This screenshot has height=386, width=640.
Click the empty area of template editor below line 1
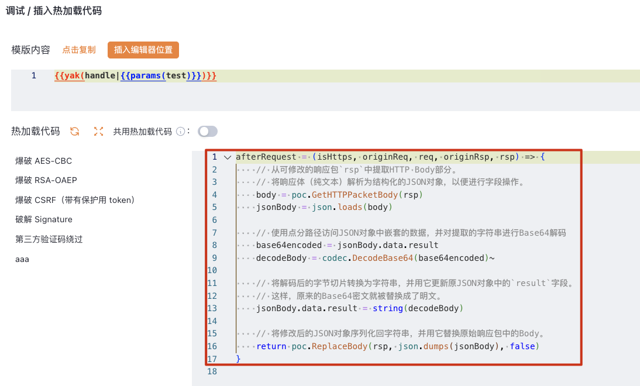pyautogui.click(x=325, y=96)
